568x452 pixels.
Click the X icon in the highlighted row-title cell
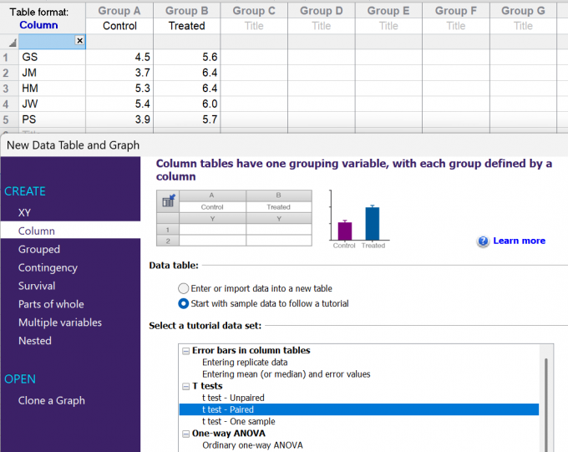tap(79, 40)
